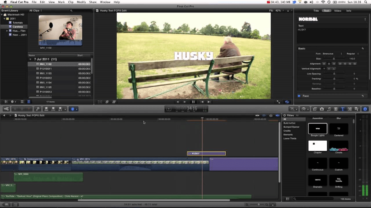Select the HUSKY title clip in timeline

tap(206, 153)
